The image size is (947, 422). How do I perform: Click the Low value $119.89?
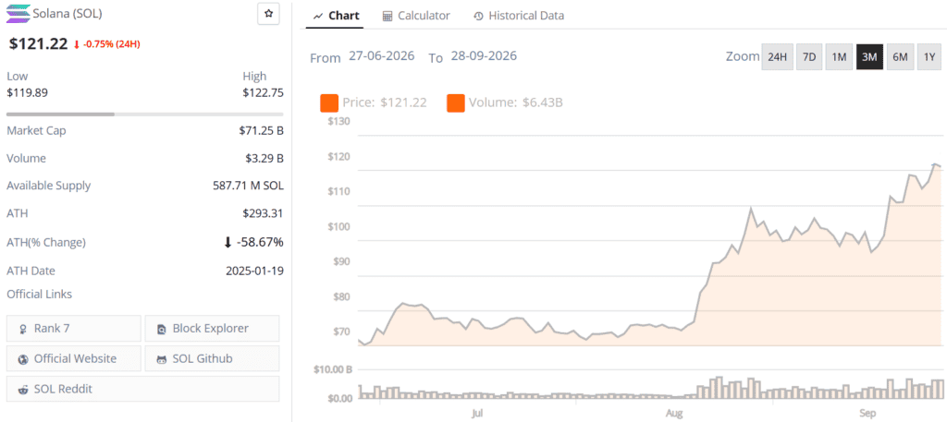click(27, 93)
